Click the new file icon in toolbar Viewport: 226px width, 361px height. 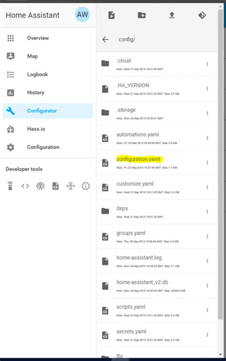pos(112,15)
